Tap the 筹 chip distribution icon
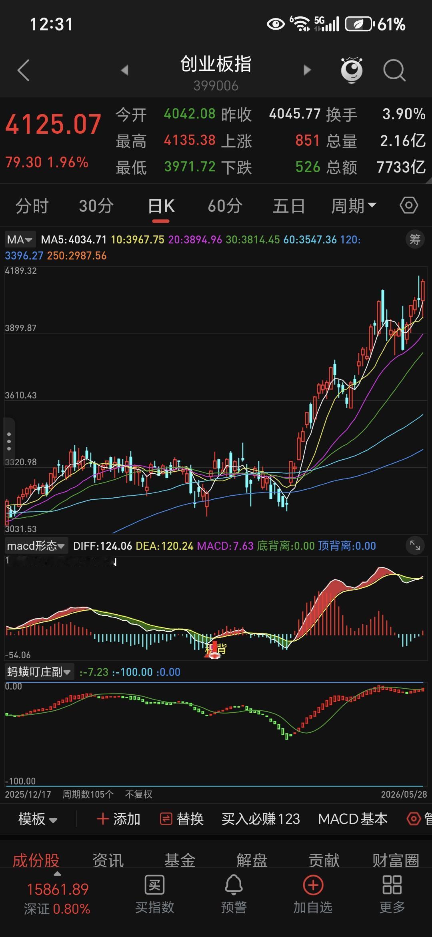 pos(415,239)
